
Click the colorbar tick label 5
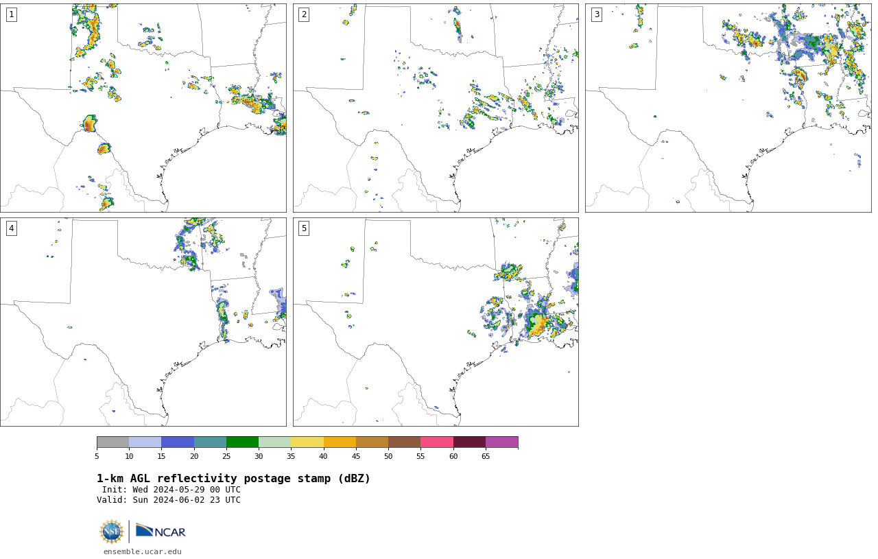[97, 456]
